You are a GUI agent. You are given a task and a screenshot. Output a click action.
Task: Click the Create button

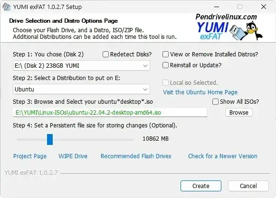pos(201,186)
